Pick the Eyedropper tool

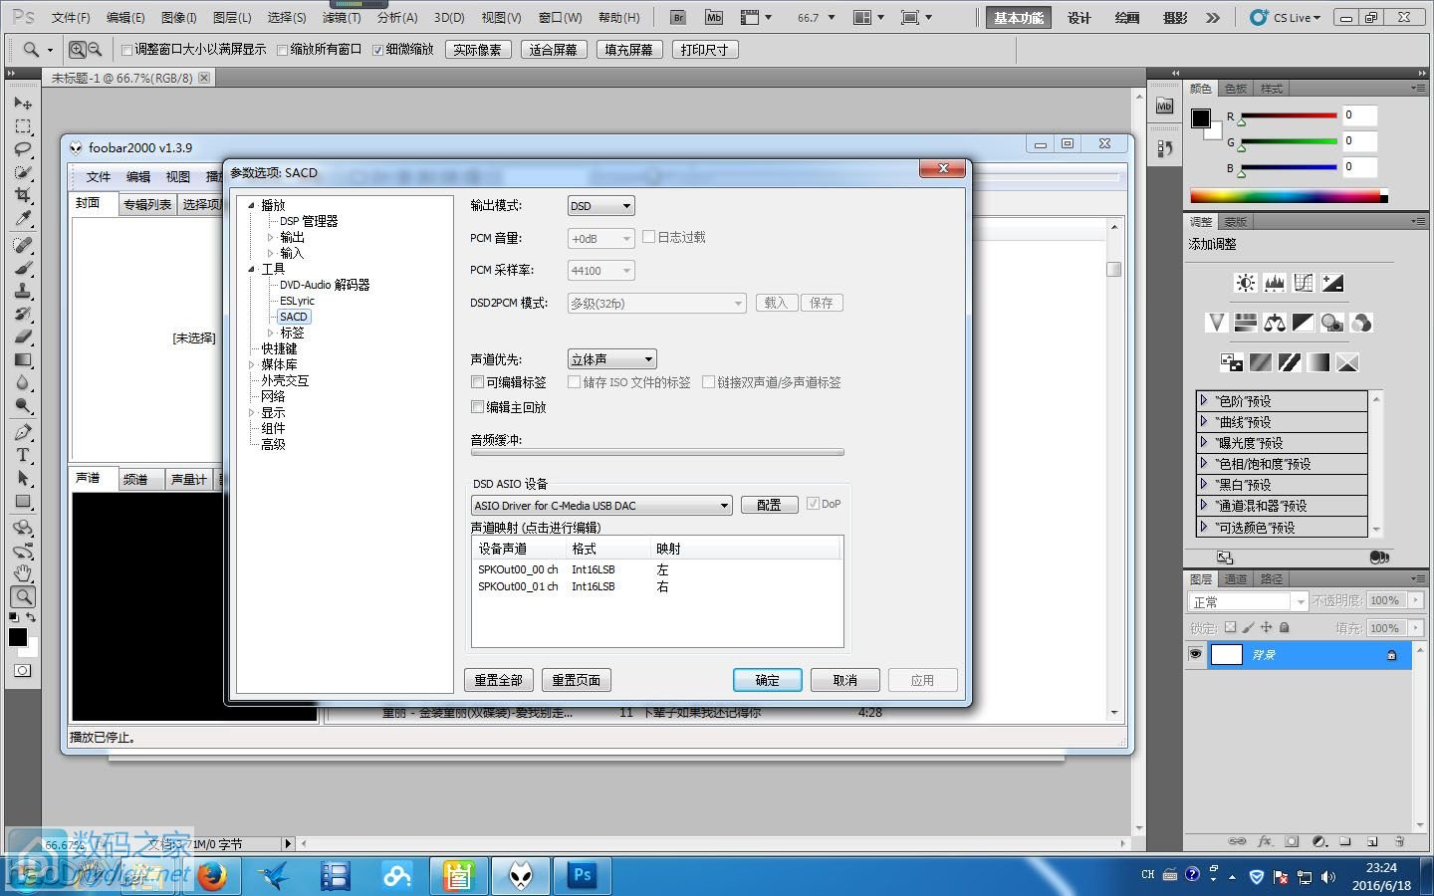tap(23, 219)
